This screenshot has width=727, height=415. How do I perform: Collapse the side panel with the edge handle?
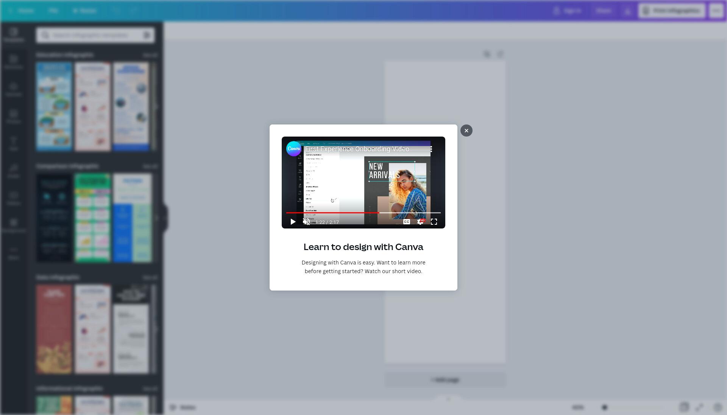coord(165,218)
